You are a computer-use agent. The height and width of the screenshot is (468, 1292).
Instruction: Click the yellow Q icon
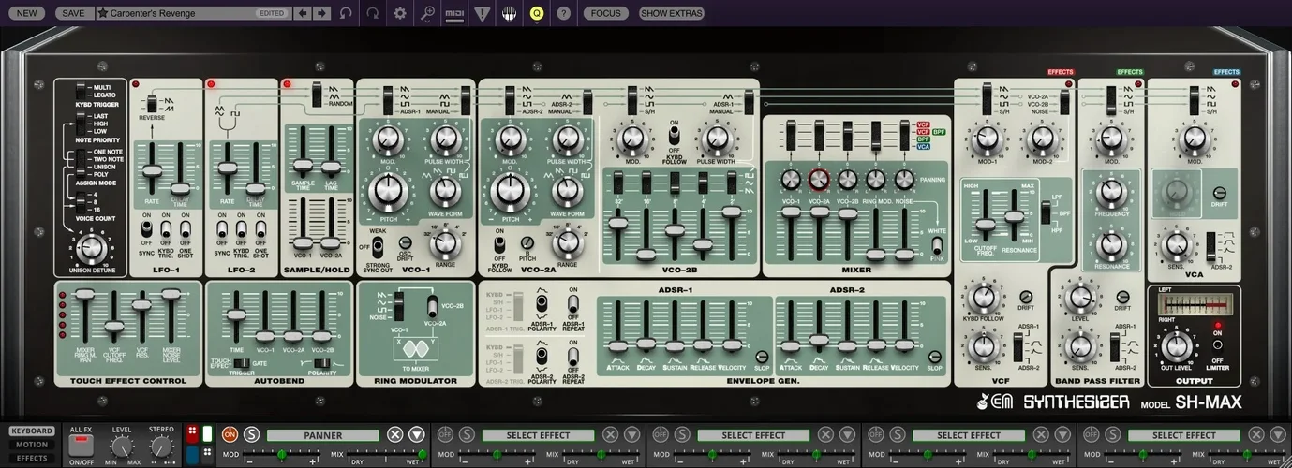[x=536, y=13]
